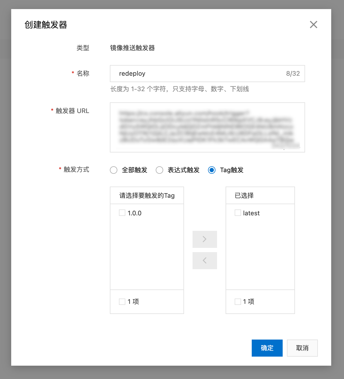Click the 创建触发器 dialog title

pyautogui.click(x=46, y=25)
